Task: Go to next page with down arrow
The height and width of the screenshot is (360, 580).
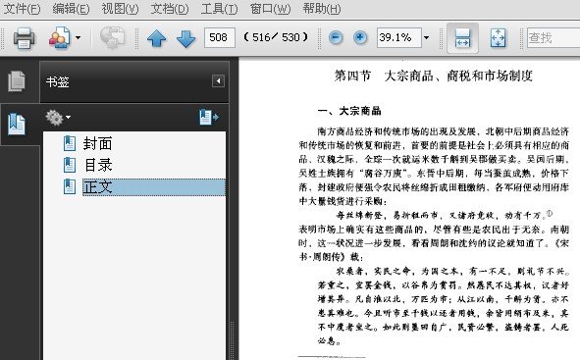Action: 185,38
